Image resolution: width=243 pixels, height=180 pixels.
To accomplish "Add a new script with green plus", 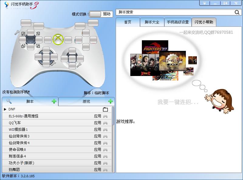I will 54,101.
